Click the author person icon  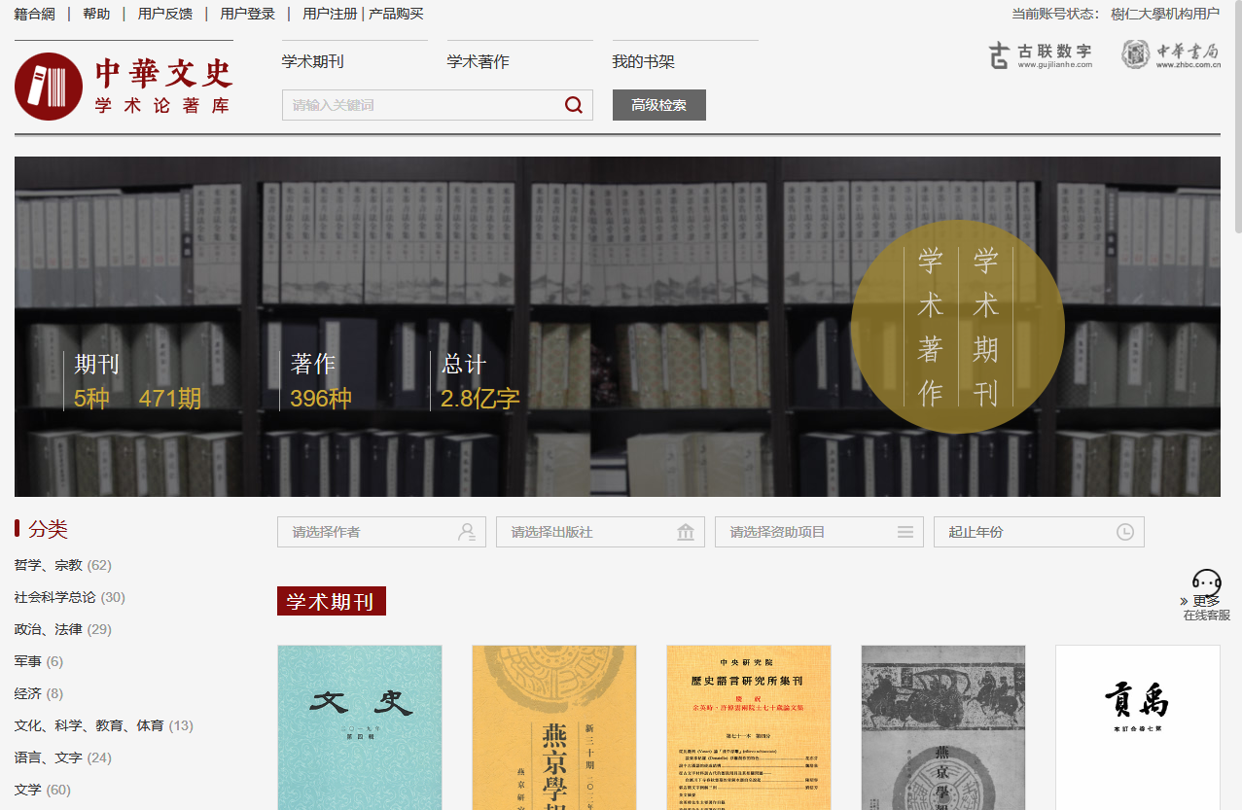(x=467, y=532)
